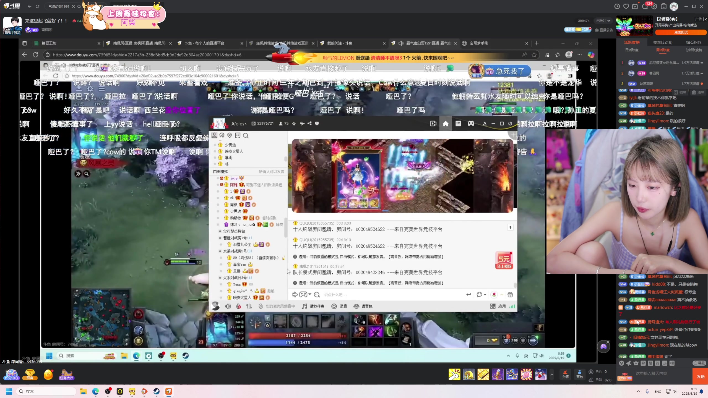Click the messages icon with 124 badge
Screen dimensions: 708x398
[645, 6]
